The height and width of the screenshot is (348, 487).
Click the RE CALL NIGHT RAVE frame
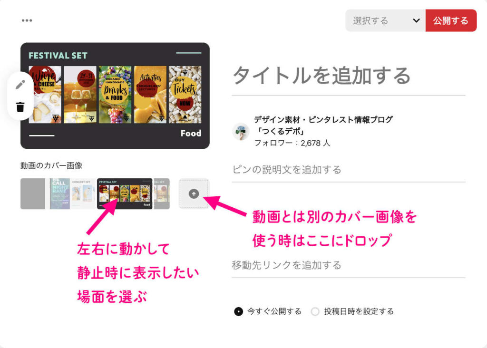click(x=59, y=193)
